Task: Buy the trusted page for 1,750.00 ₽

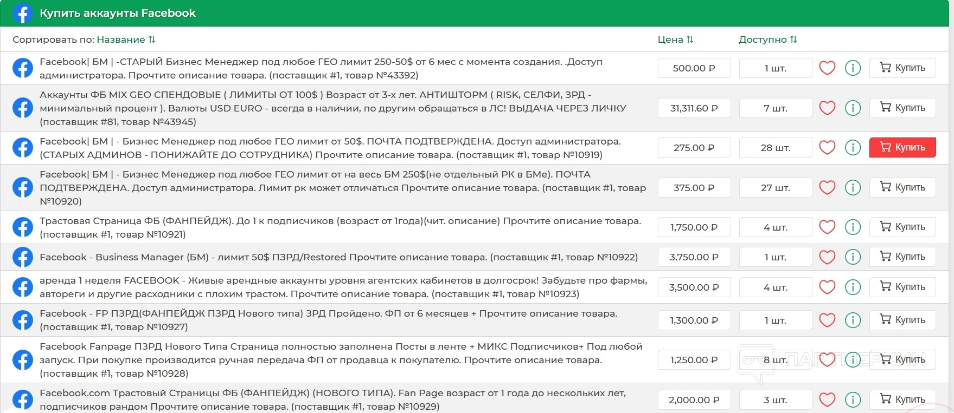Action: coord(902,227)
